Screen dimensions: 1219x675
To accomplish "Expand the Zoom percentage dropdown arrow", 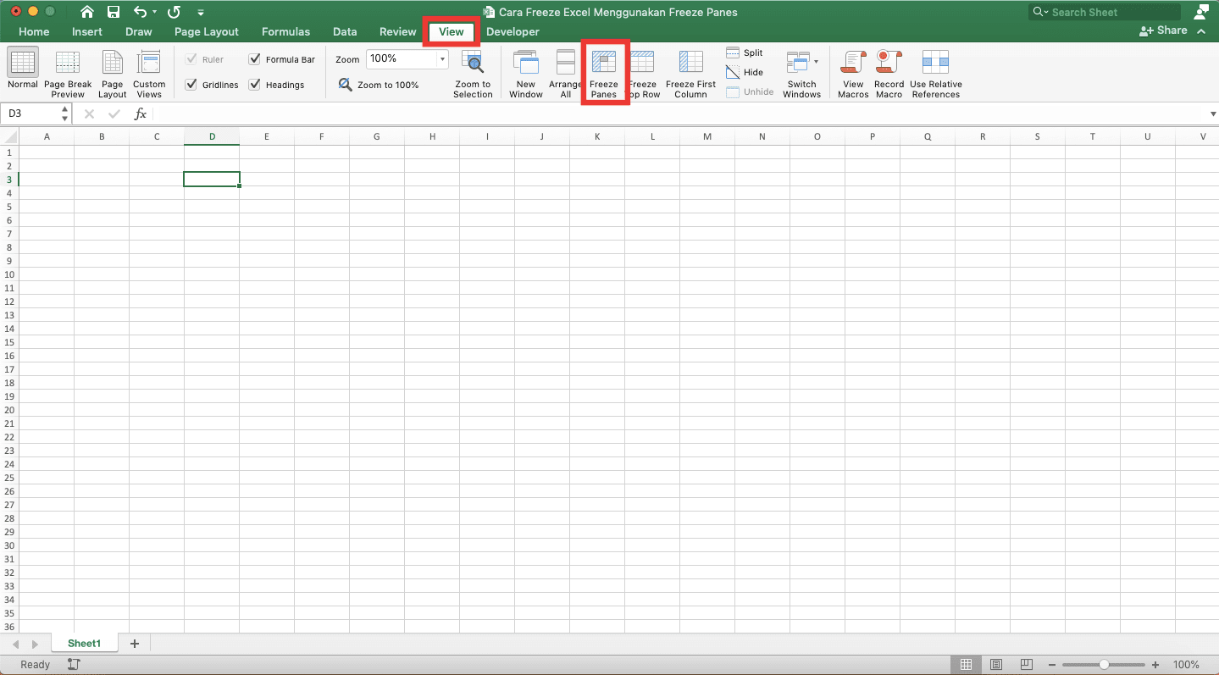I will click(442, 59).
